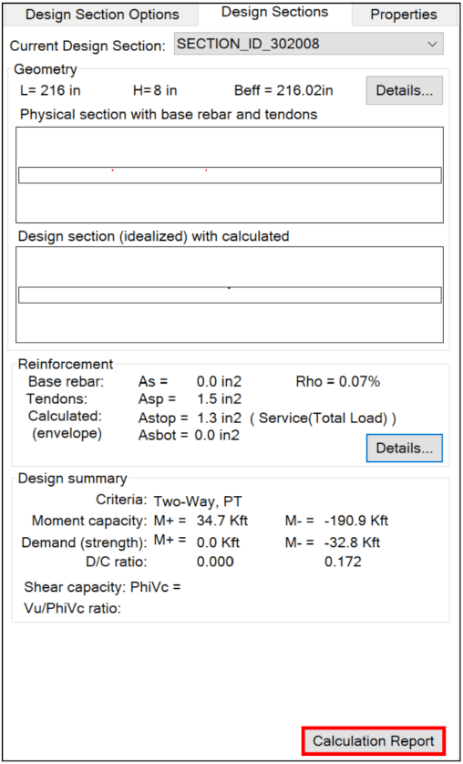
Task: Click the D/C ratio 0.000 value
Action: tap(215, 563)
